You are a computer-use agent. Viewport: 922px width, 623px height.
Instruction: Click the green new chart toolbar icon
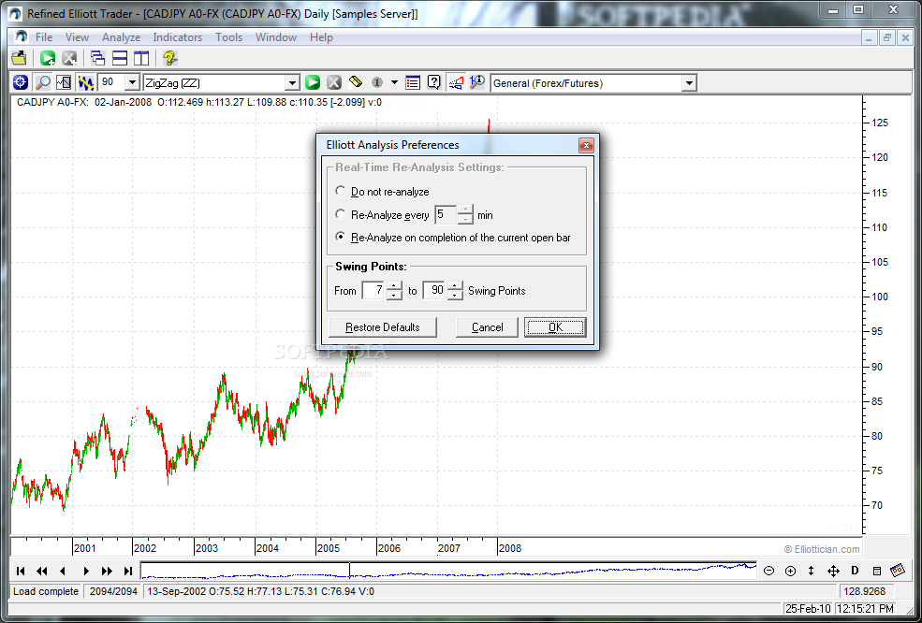48,58
